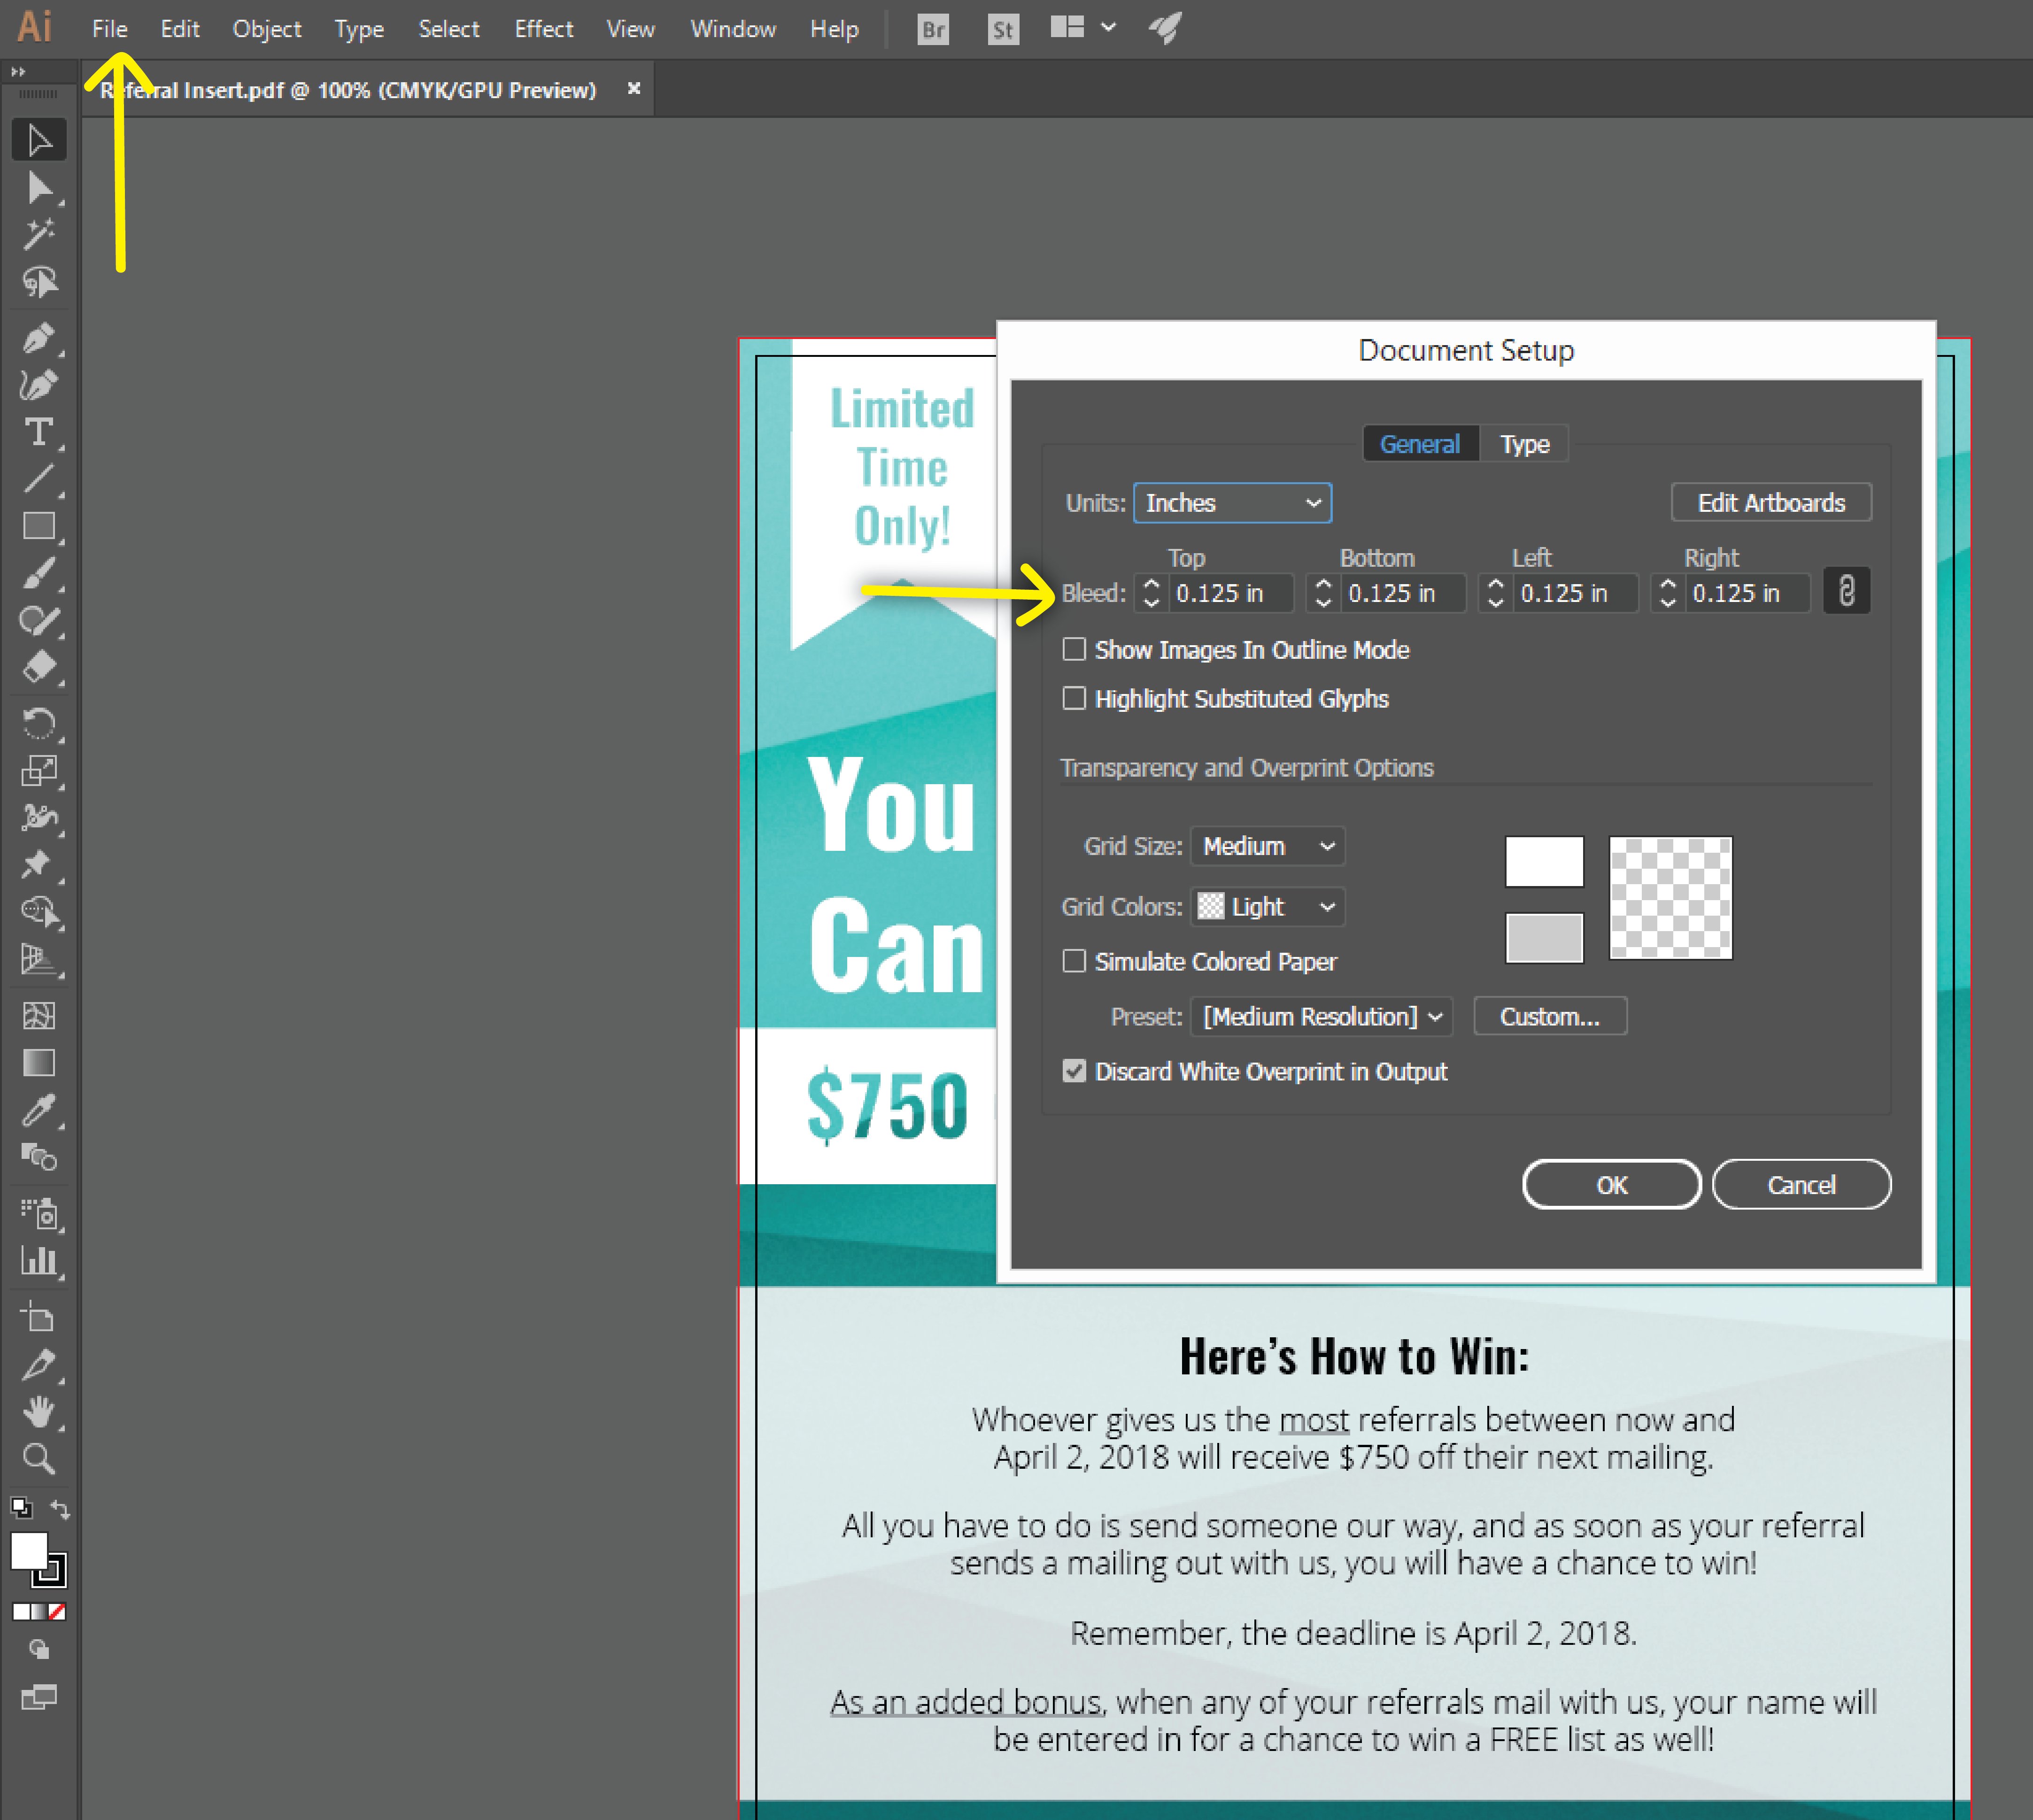Open the Units dropdown showing Inches

[1231, 503]
